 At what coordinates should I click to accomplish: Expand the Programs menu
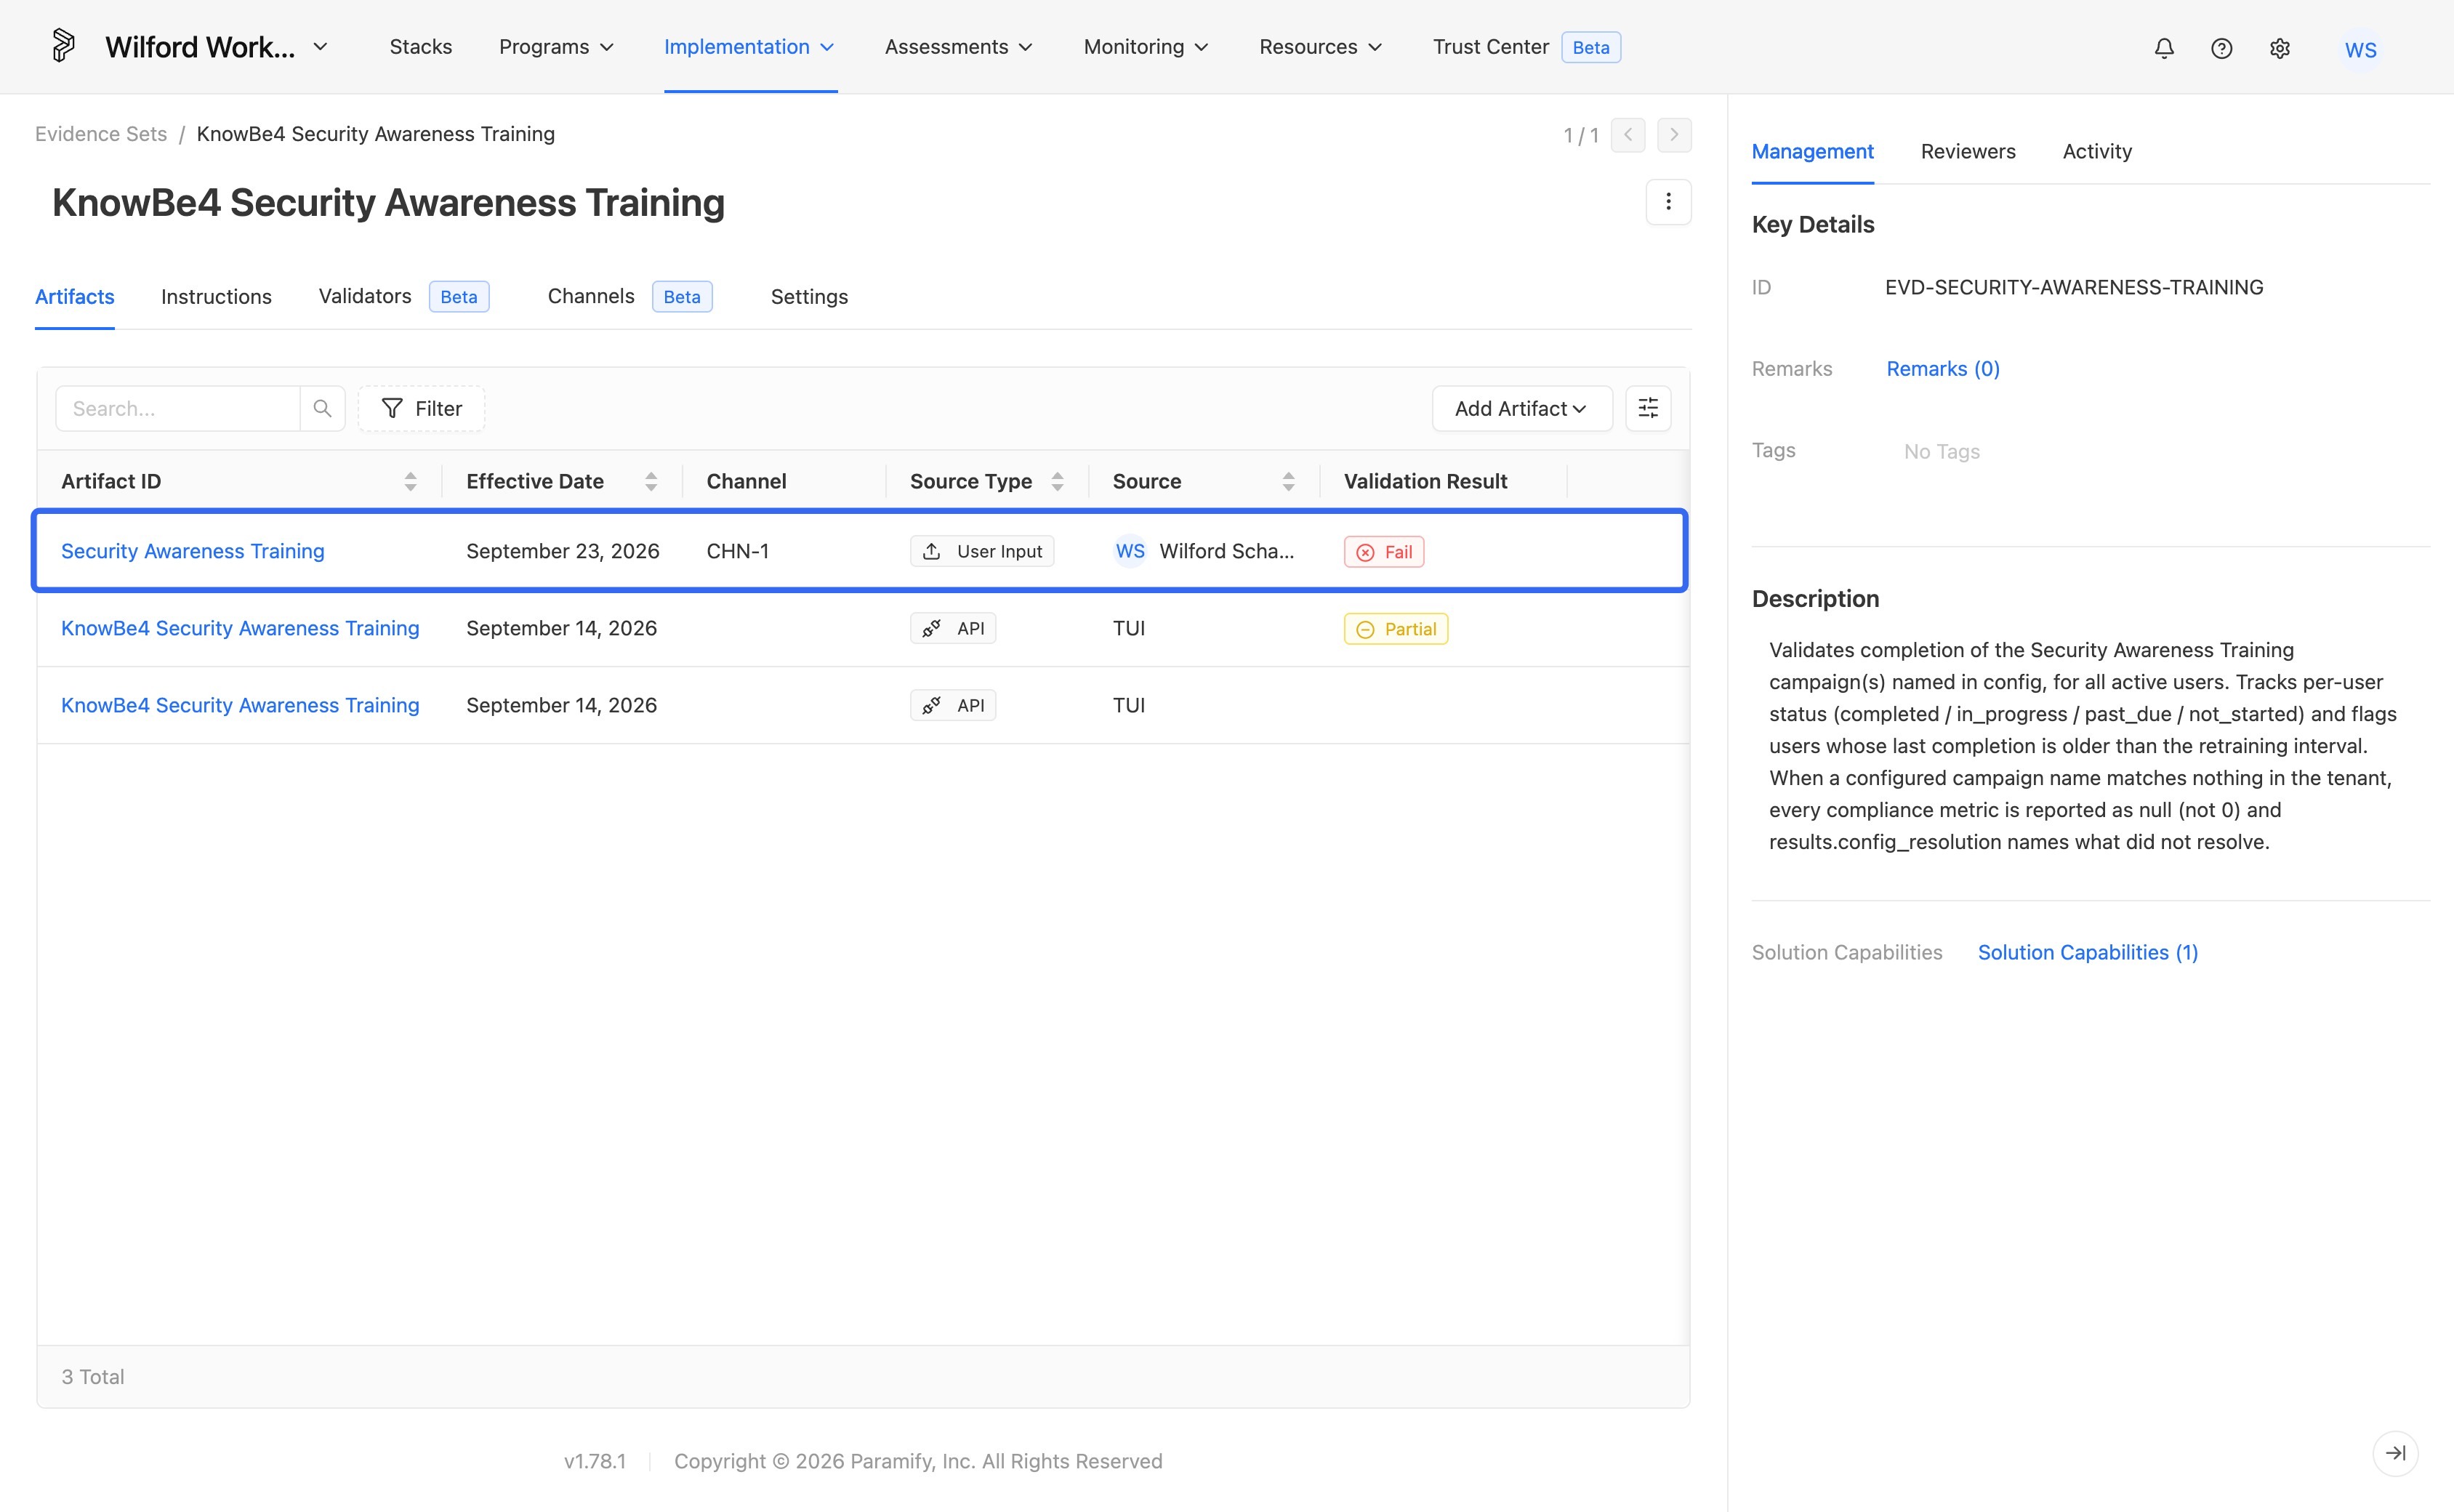click(556, 47)
